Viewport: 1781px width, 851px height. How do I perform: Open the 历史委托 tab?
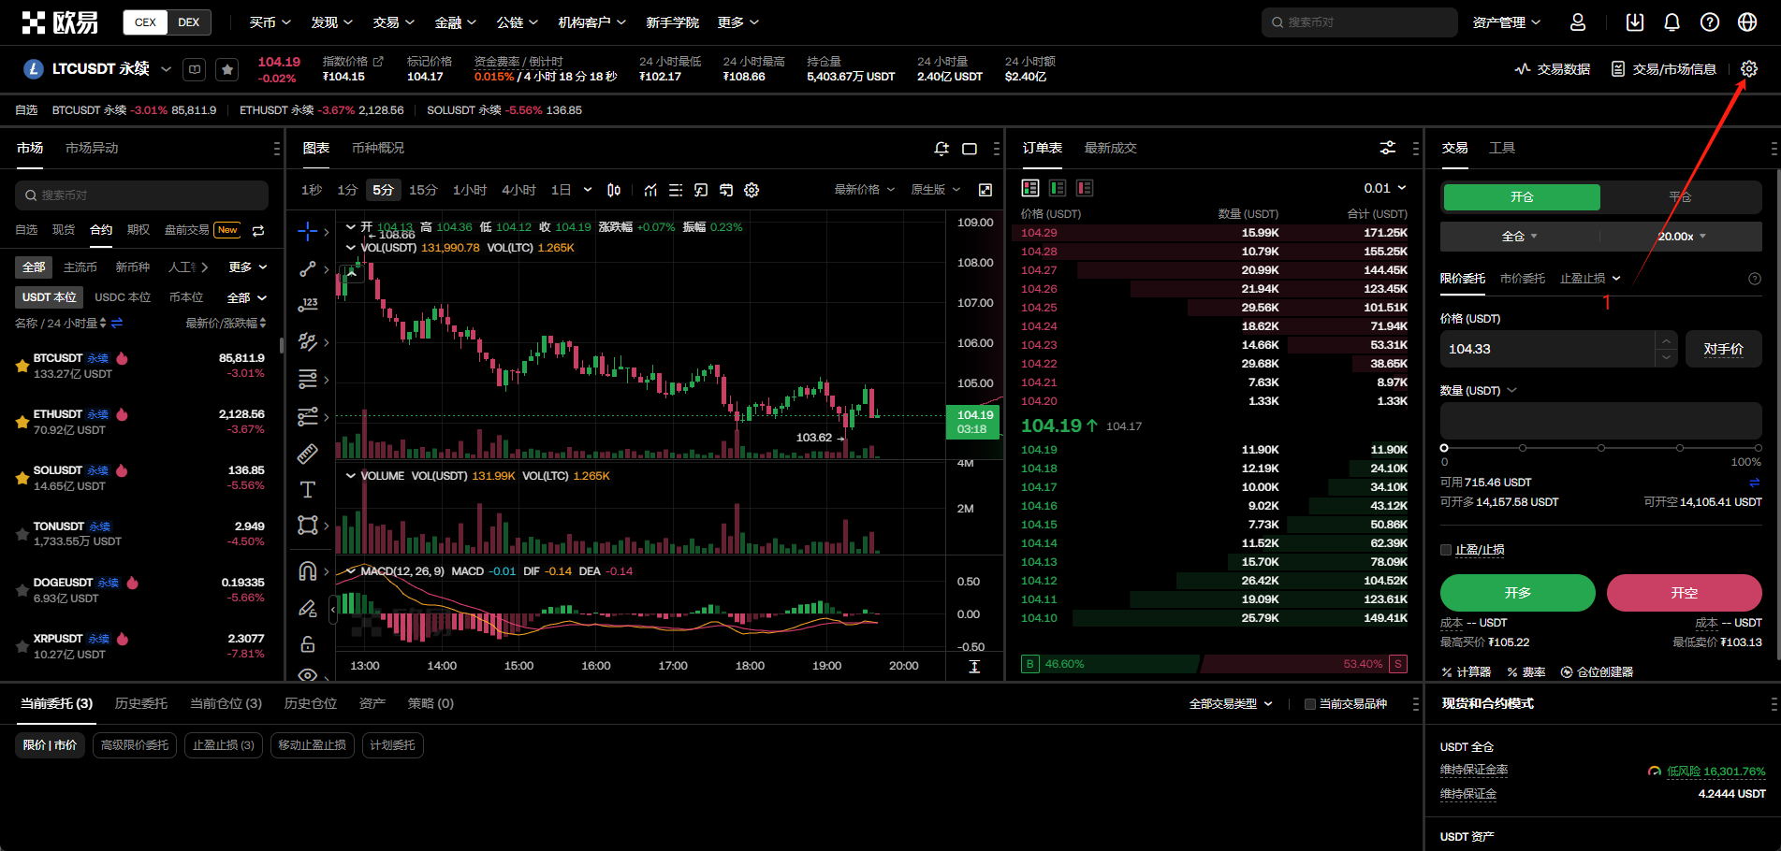pyautogui.click(x=141, y=703)
